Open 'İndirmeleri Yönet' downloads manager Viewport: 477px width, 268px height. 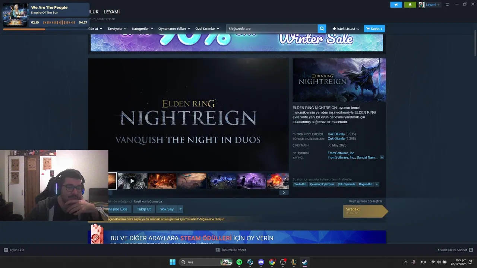pos(231,250)
